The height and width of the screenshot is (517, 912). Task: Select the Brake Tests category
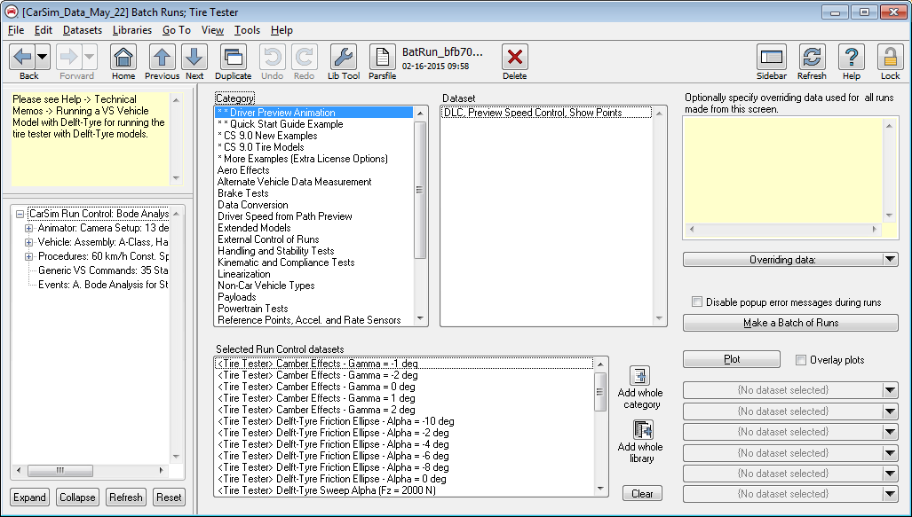coord(243,193)
